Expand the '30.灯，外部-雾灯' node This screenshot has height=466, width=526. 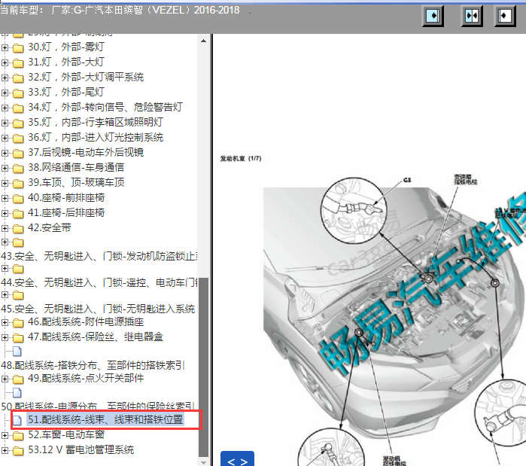[5, 47]
